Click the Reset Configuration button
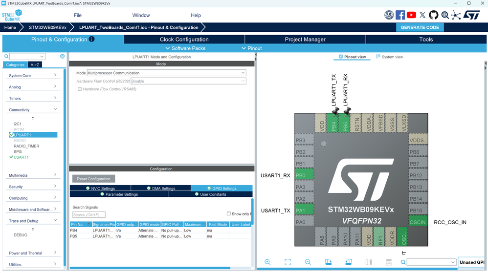This screenshot has width=488, height=273. (94, 179)
